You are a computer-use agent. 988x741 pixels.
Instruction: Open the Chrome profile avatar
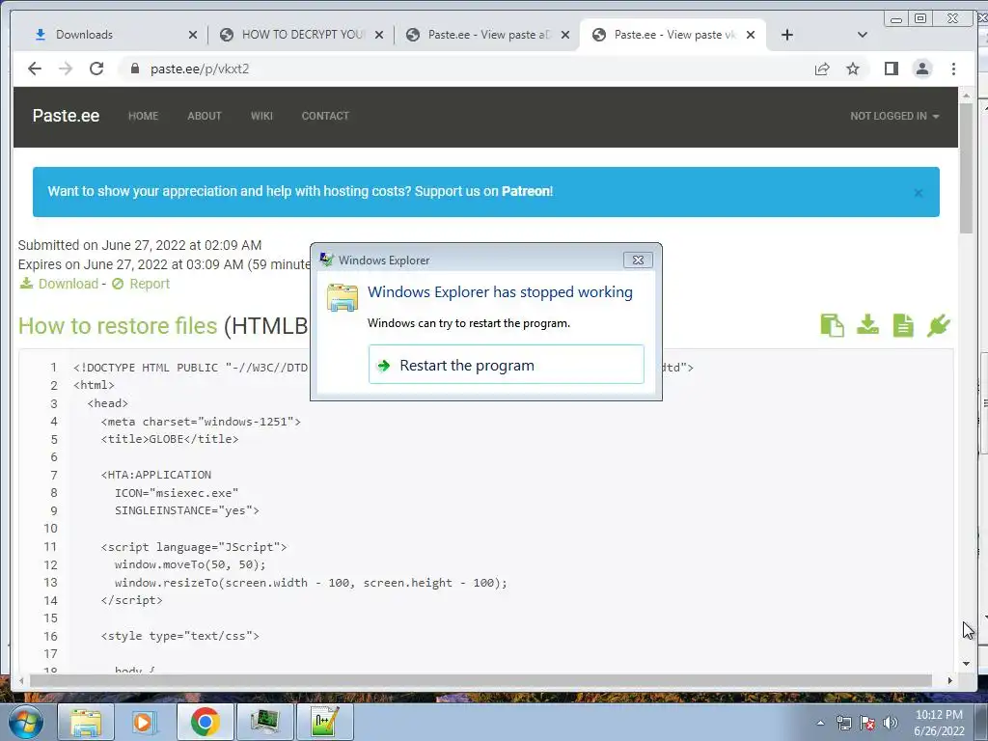(x=921, y=69)
